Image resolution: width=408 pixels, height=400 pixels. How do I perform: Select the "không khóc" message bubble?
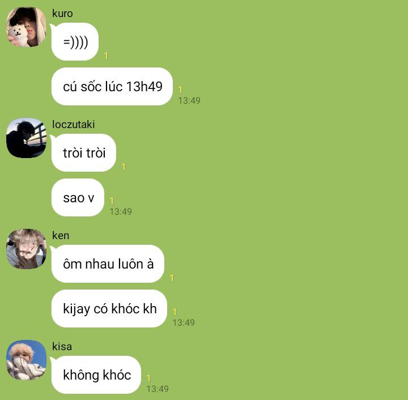coord(96,375)
